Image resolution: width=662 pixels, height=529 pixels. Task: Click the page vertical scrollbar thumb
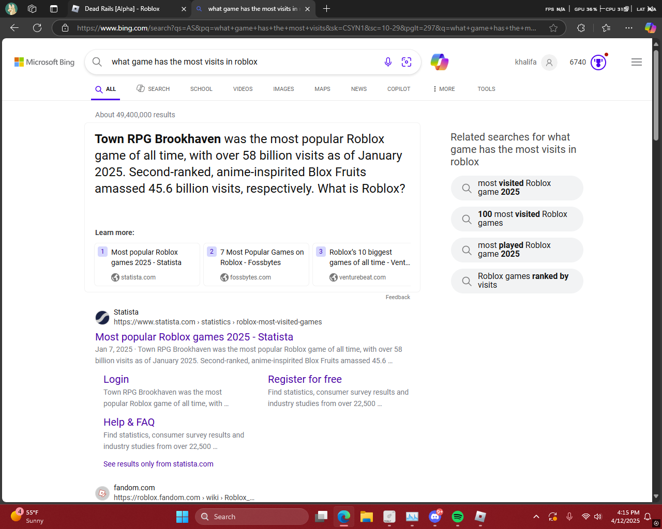[x=656, y=95]
